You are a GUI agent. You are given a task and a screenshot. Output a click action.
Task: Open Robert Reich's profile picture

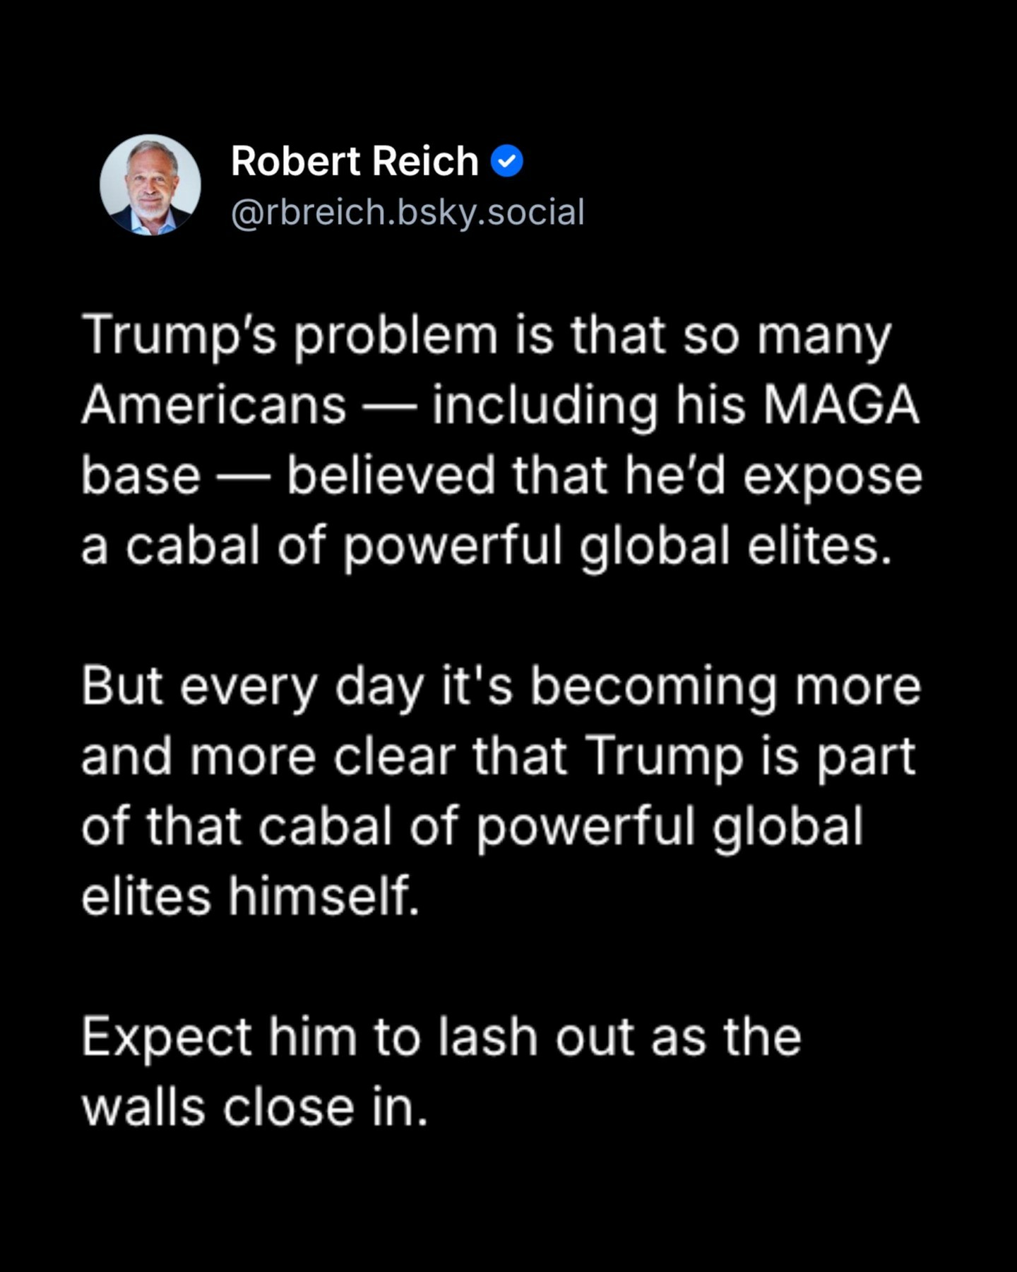click(x=150, y=185)
